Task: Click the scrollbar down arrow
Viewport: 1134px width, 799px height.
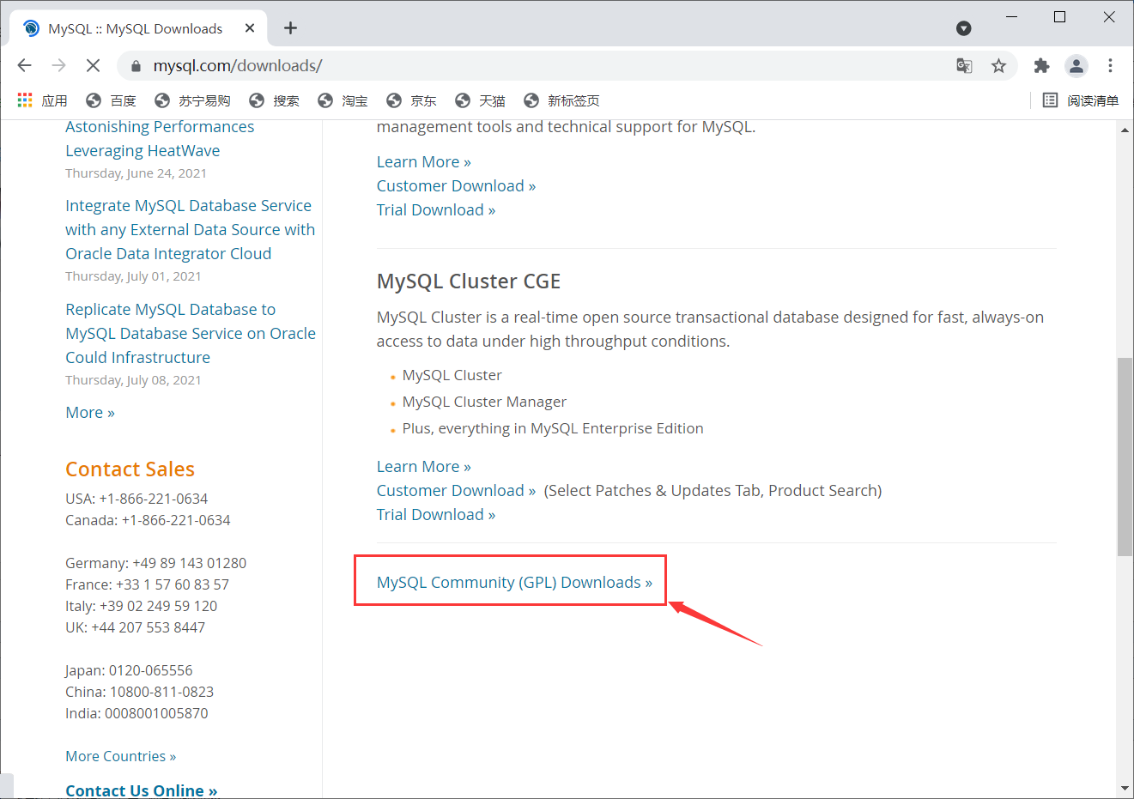Action: [1125, 788]
